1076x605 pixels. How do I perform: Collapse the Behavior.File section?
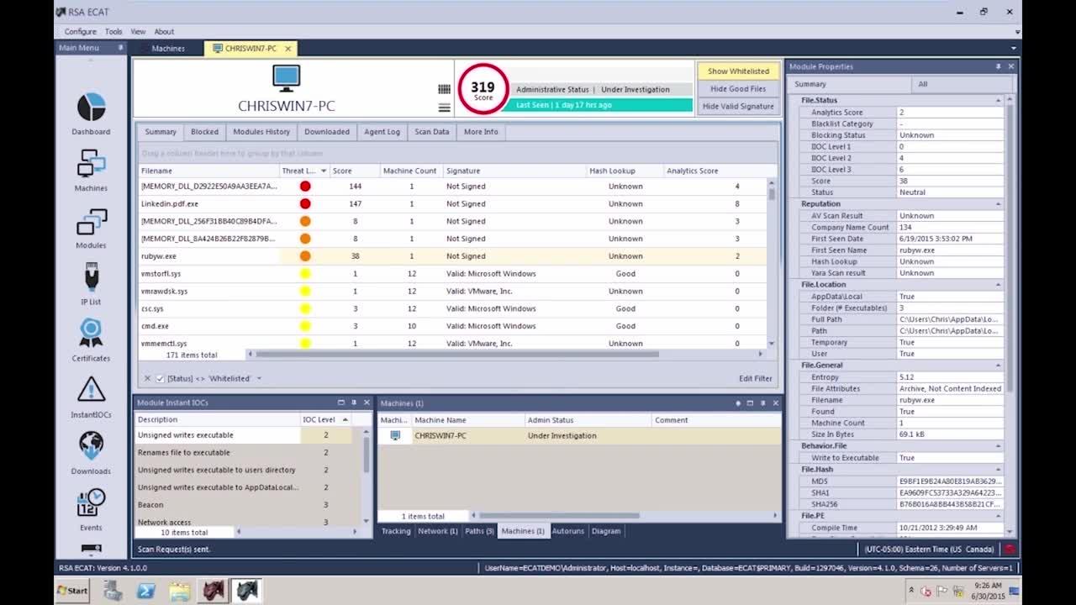tap(998, 446)
